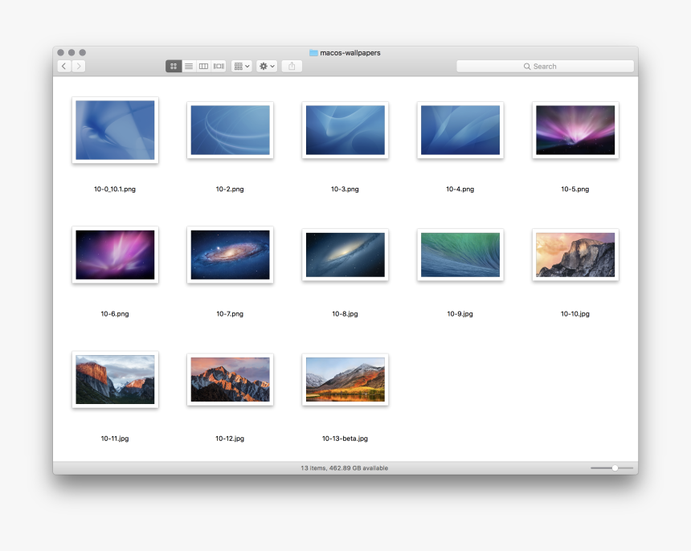Go forward using the forward arrow
The height and width of the screenshot is (551, 691).
pos(78,66)
